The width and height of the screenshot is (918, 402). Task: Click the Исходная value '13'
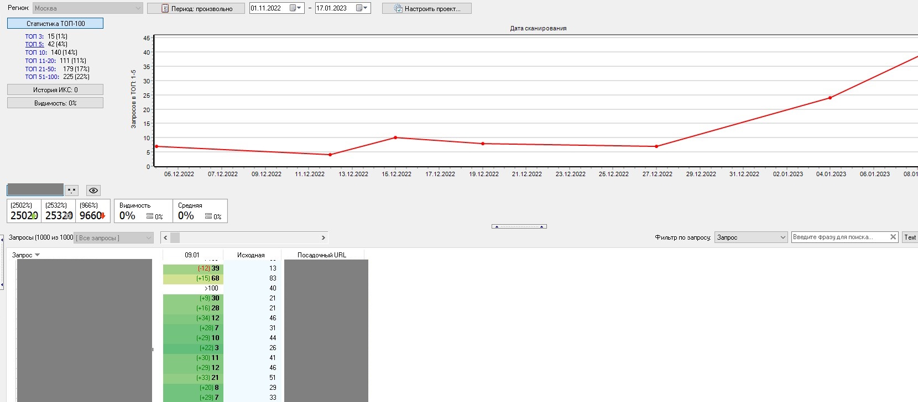[273, 268]
